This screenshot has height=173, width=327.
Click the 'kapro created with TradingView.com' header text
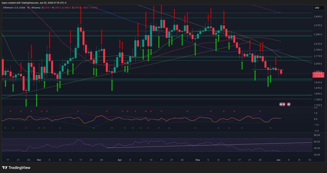(21, 3)
